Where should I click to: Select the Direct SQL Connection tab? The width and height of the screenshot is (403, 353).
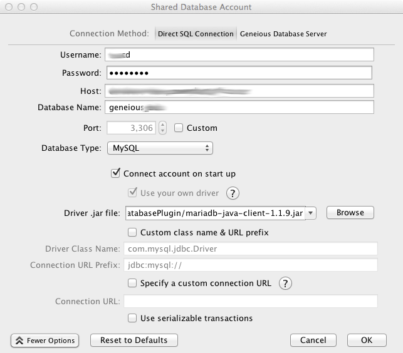196,34
